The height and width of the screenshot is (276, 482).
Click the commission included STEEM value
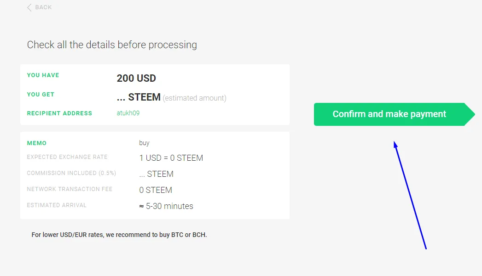(x=156, y=174)
